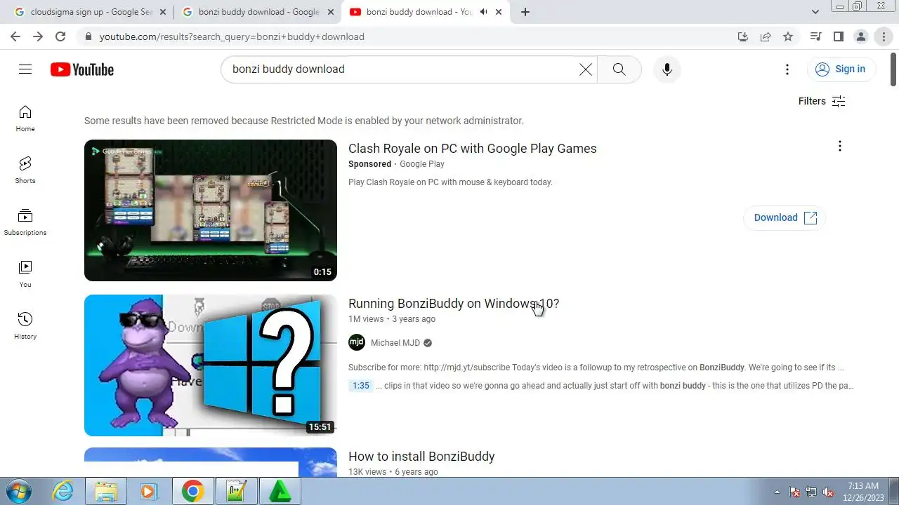This screenshot has width=899, height=505.
Task: Open YouTube settings three-dot menu in header
Action: click(787, 69)
